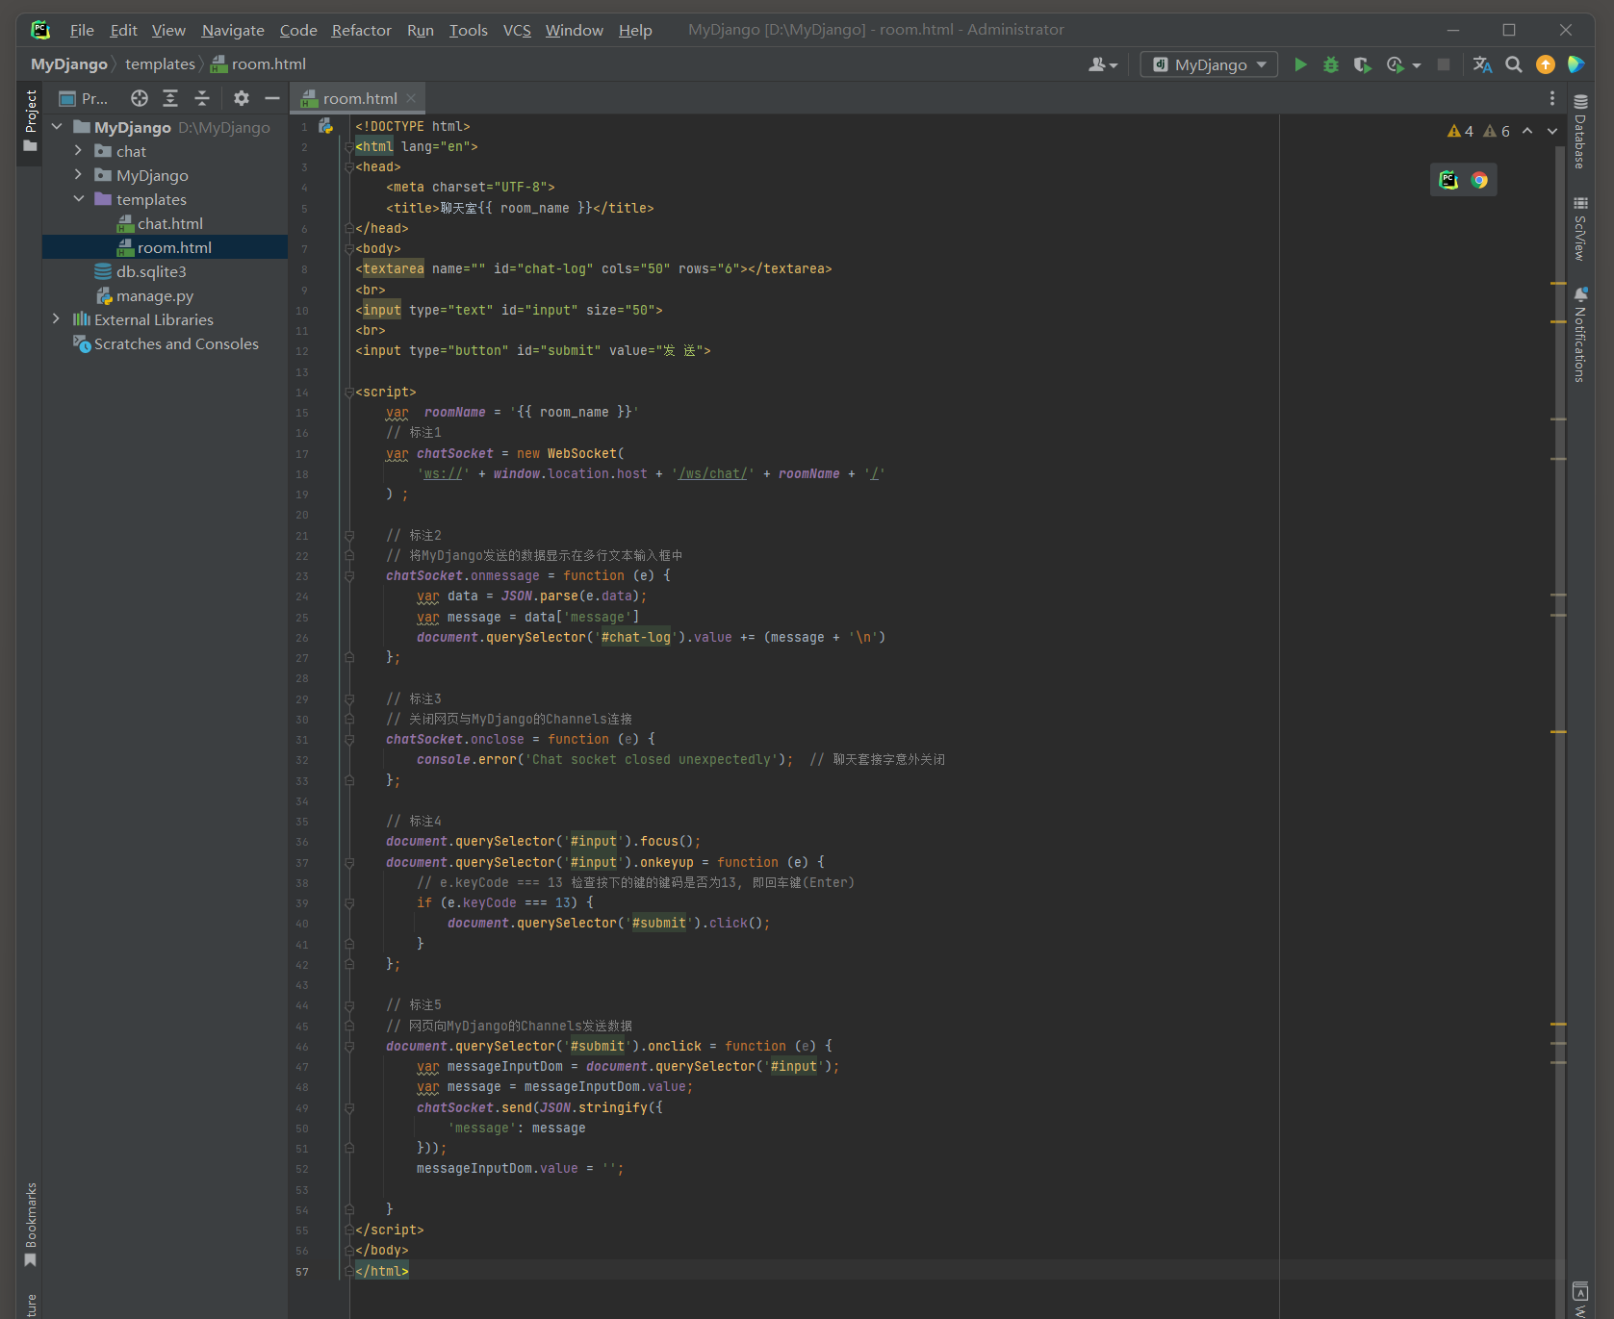This screenshot has height=1319, width=1614.
Task: Click templates breadcrumb in navigation bar
Action: [160, 64]
